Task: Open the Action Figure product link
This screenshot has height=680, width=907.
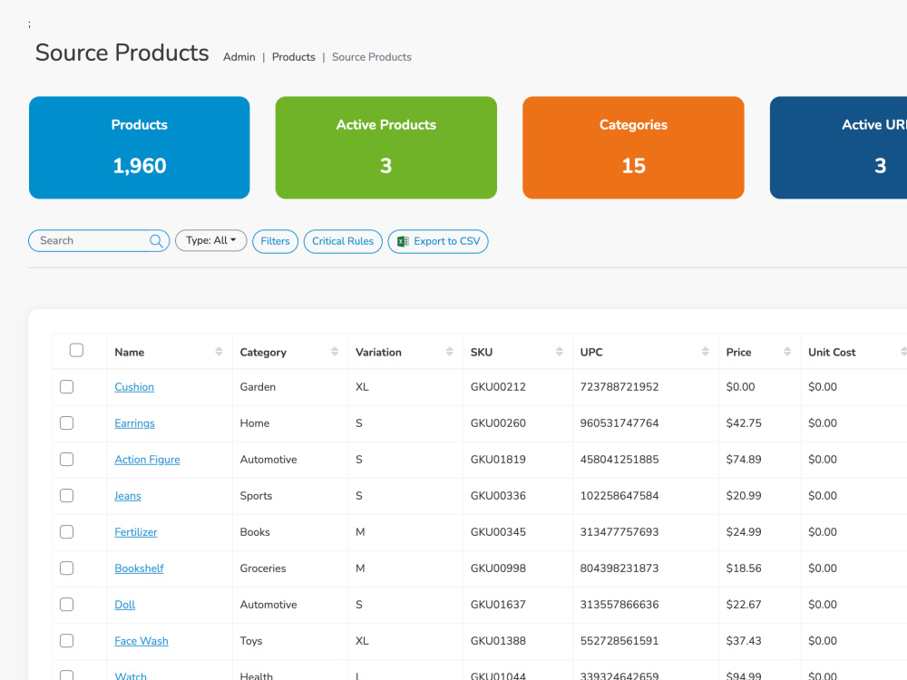Action: tap(147, 460)
